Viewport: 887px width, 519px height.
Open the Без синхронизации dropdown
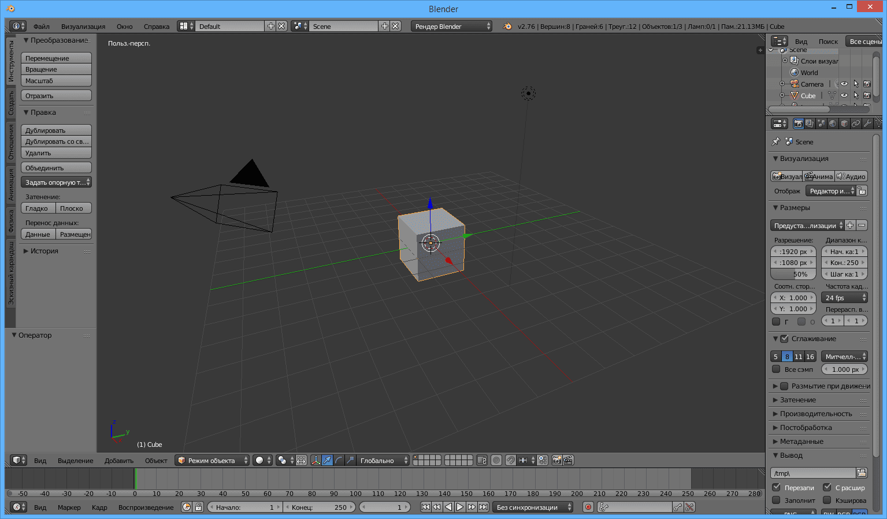point(533,507)
